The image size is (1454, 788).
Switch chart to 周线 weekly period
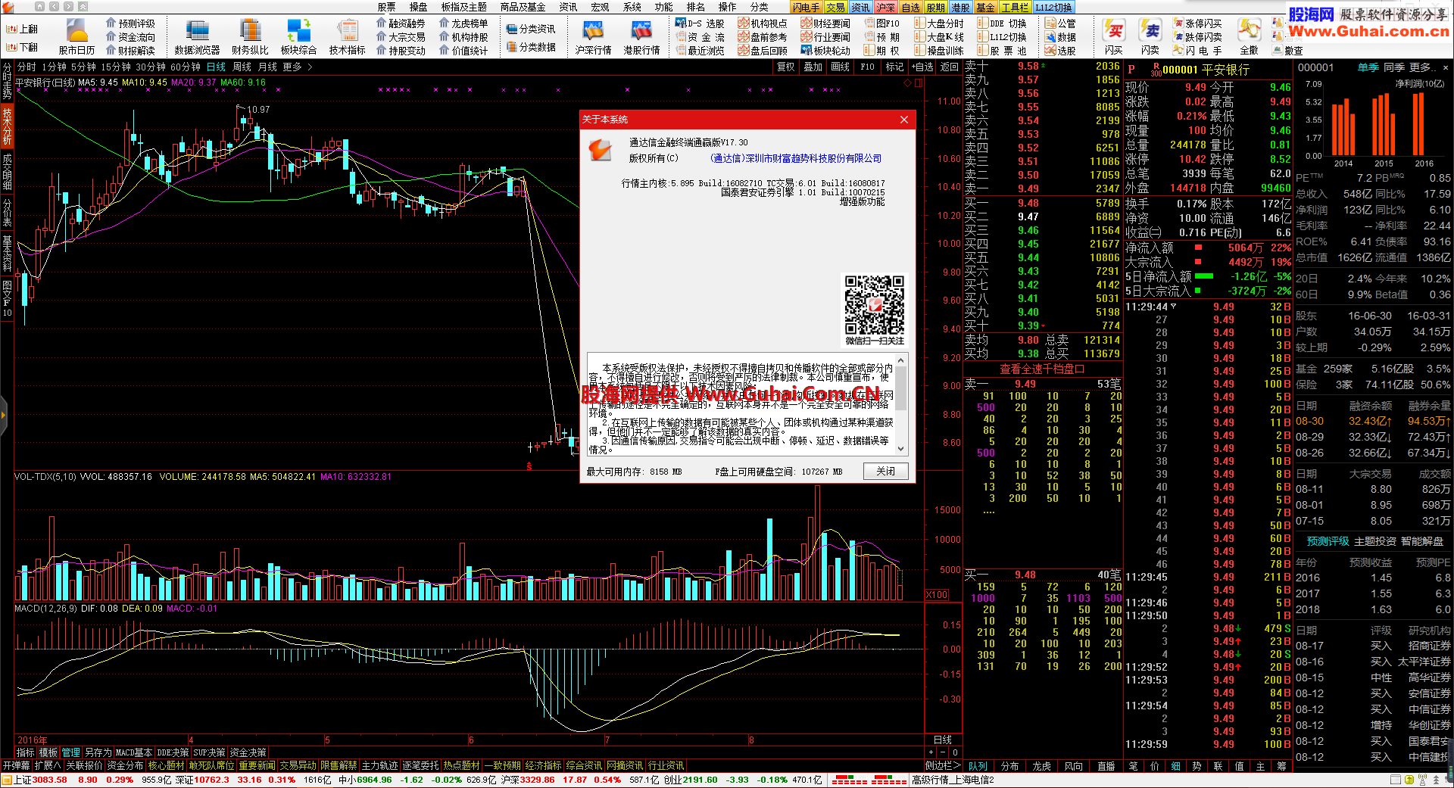tap(242, 67)
